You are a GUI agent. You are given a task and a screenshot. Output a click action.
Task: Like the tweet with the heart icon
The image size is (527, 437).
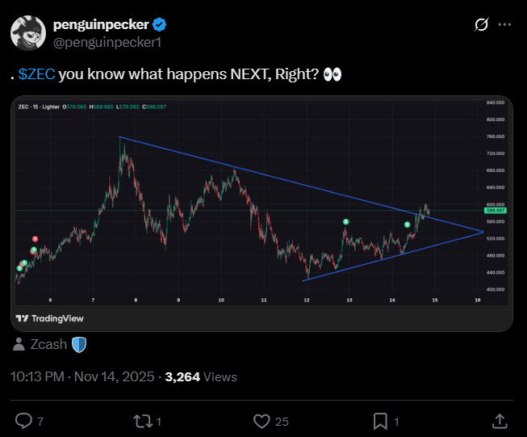261,420
